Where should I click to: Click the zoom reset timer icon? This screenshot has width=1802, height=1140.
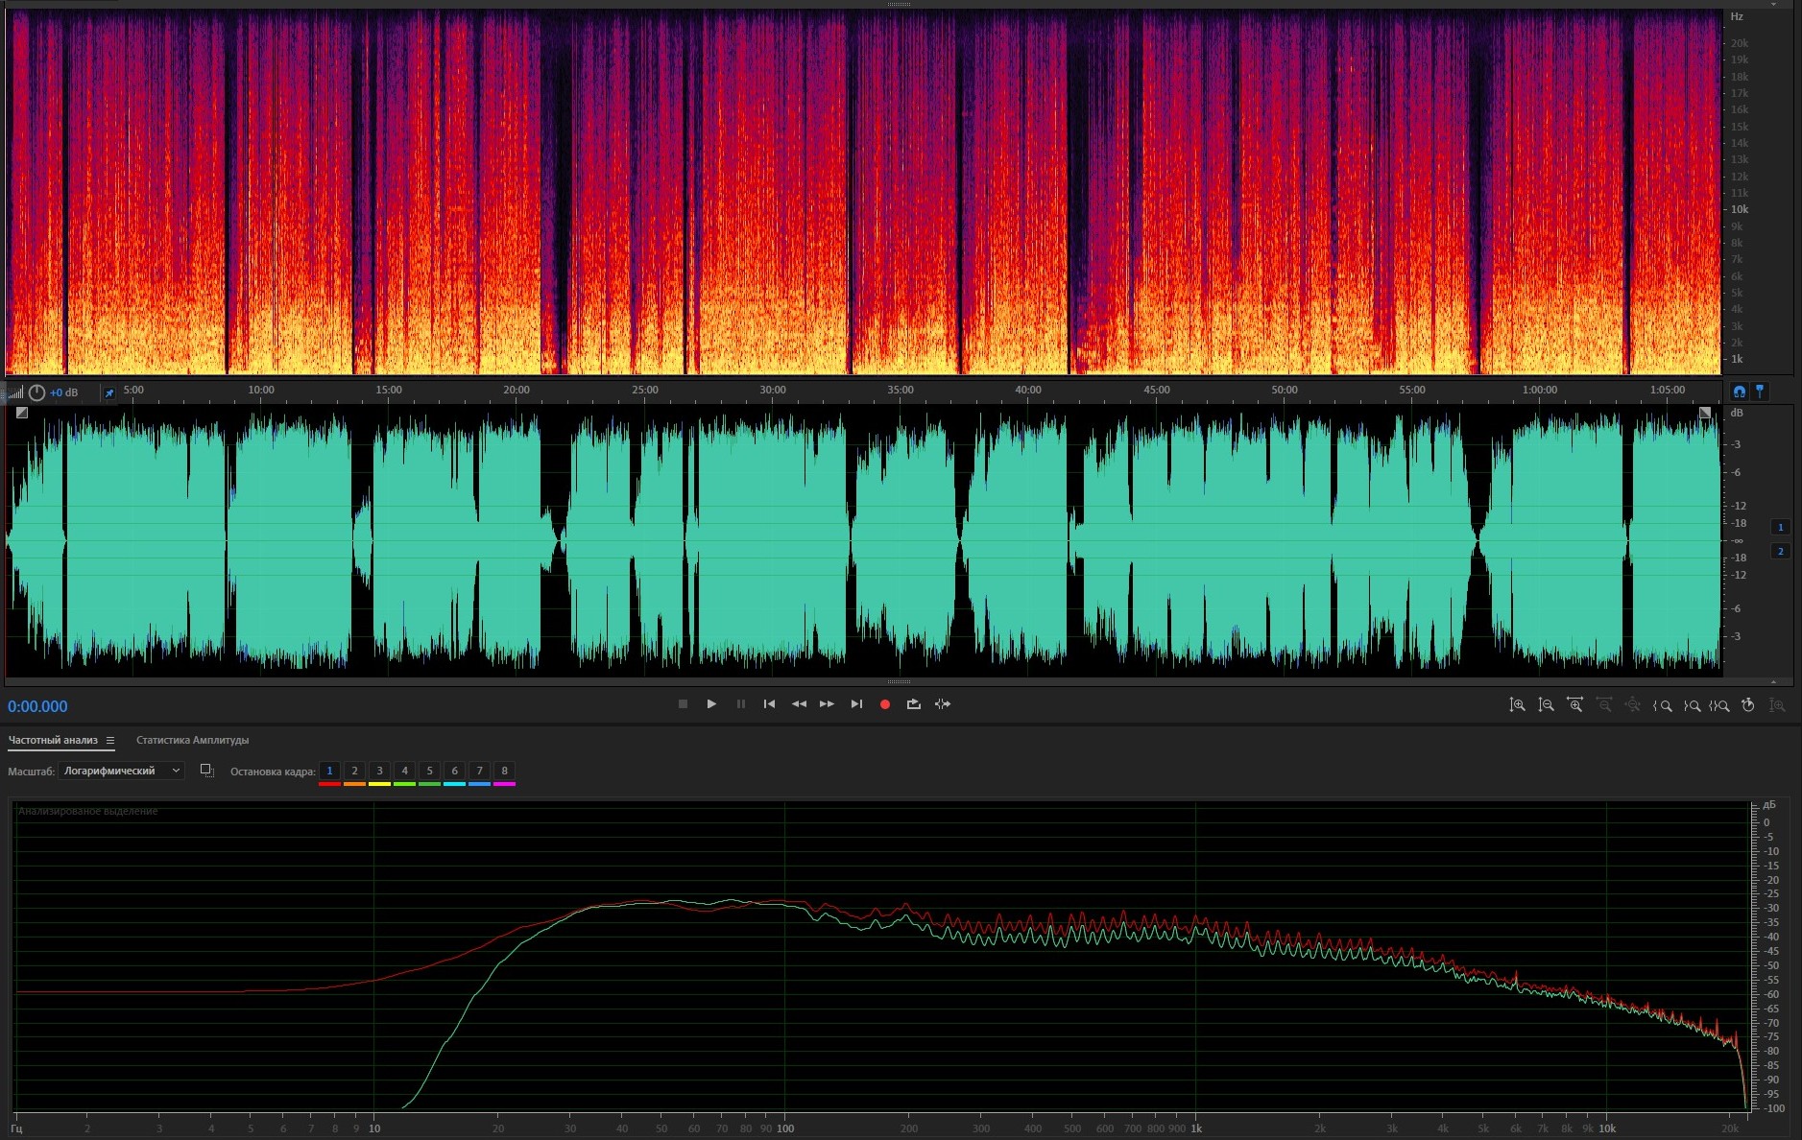[x=1748, y=705]
